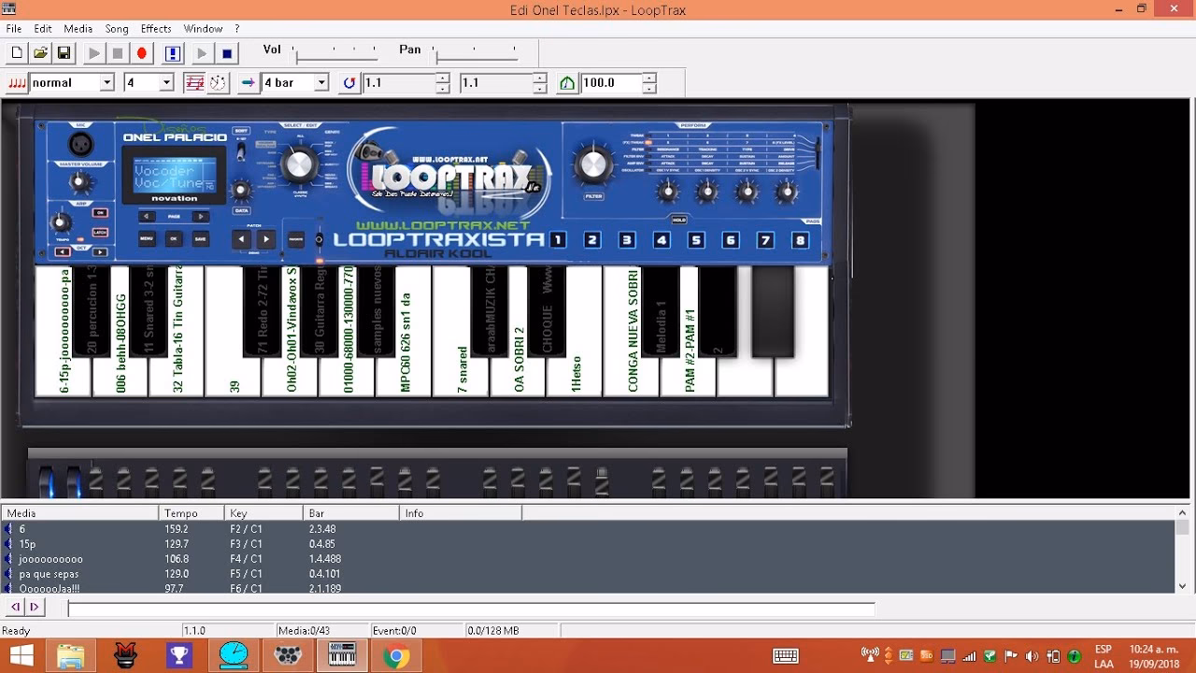Open the Window menu
This screenshot has height=673, width=1196.
203,29
